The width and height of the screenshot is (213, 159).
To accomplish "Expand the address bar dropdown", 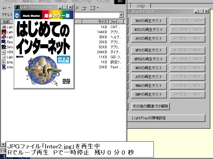I will click(121, 15).
